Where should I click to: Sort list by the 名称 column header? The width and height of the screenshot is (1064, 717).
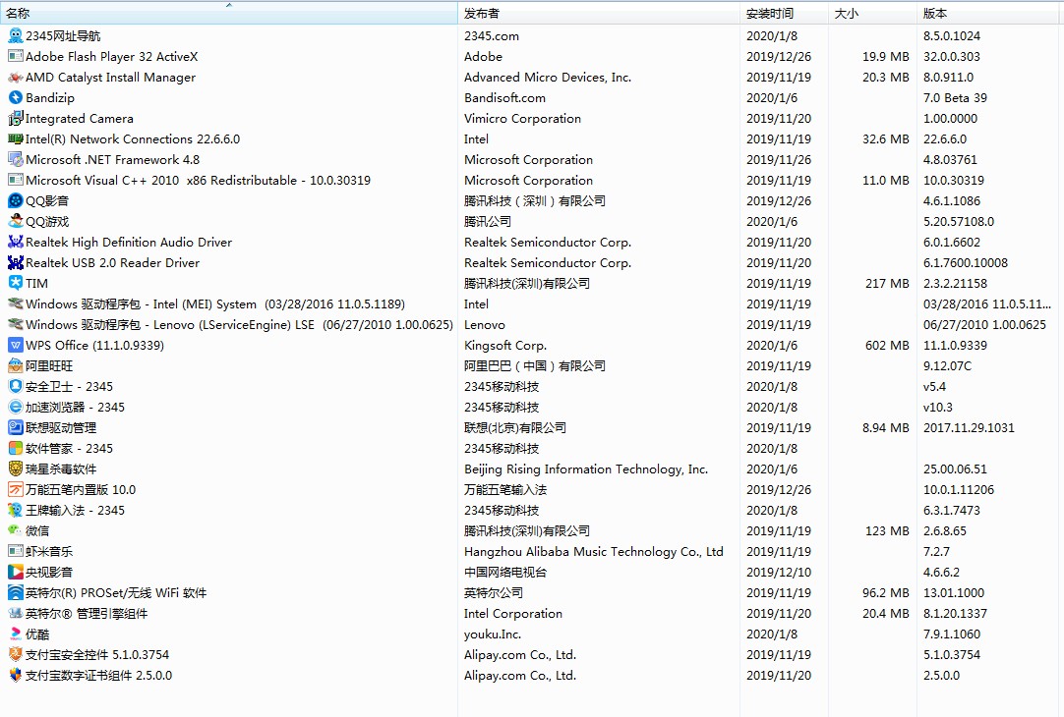coord(229,14)
